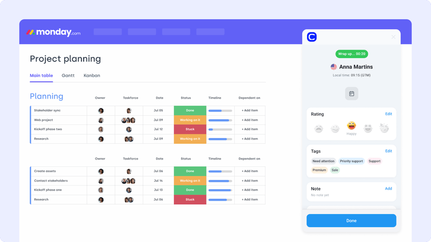Viewport: 431px width, 242px height.
Task: Open the CloudTalk widget logo icon
Action: coord(312,37)
